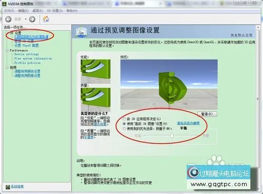
Task: Select 通过预览调整图像设置 in the task tree
Action: pos(32,37)
